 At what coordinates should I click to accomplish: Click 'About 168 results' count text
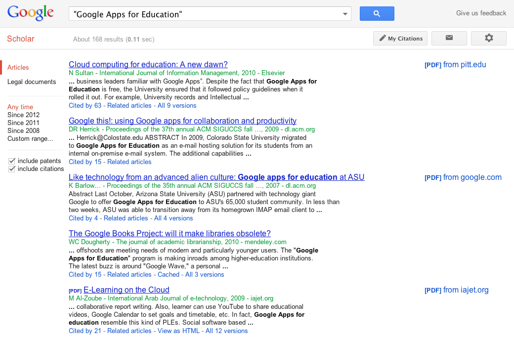(x=98, y=40)
